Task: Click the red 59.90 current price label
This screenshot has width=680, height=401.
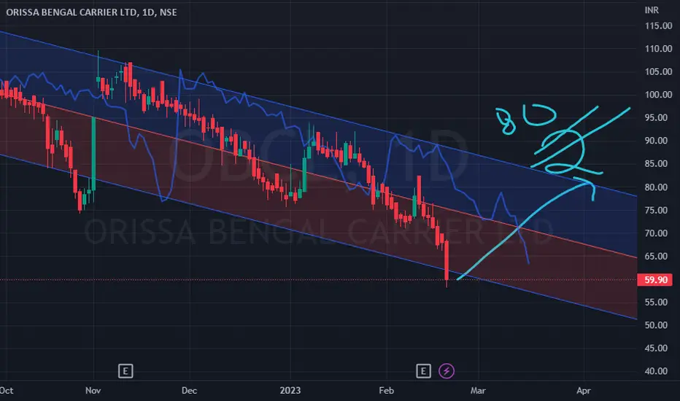Action: coord(655,280)
